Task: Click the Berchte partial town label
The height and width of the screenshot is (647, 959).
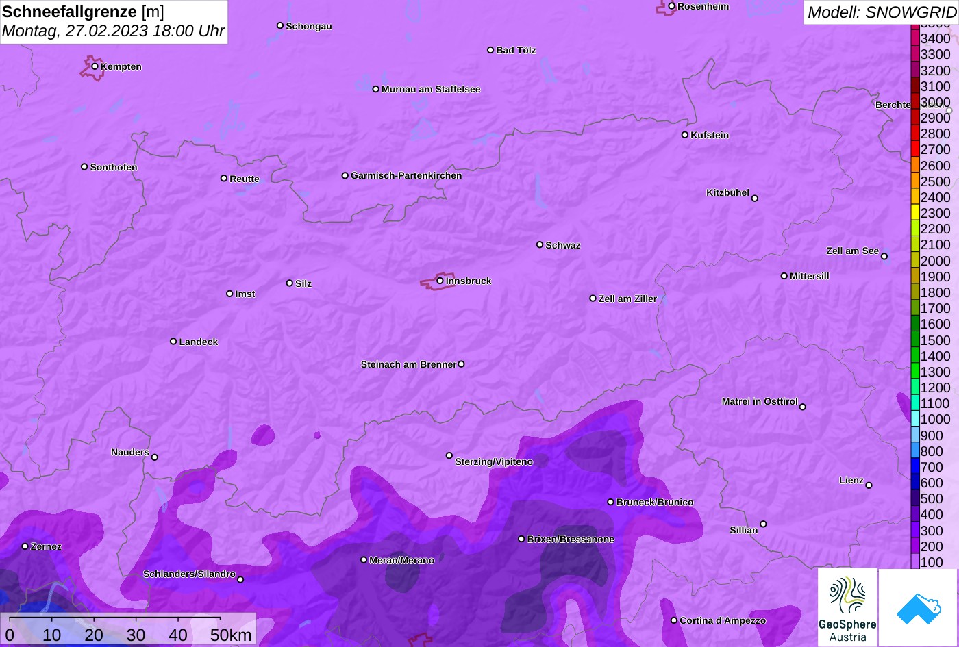Action: 893,105
